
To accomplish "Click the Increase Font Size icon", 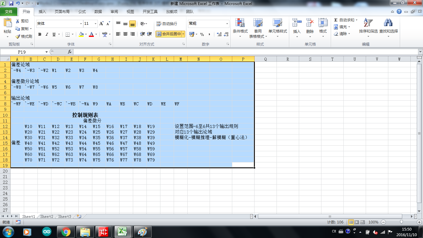I will pos(101,24).
